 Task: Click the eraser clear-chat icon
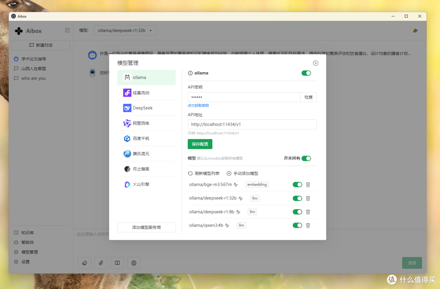point(84,263)
